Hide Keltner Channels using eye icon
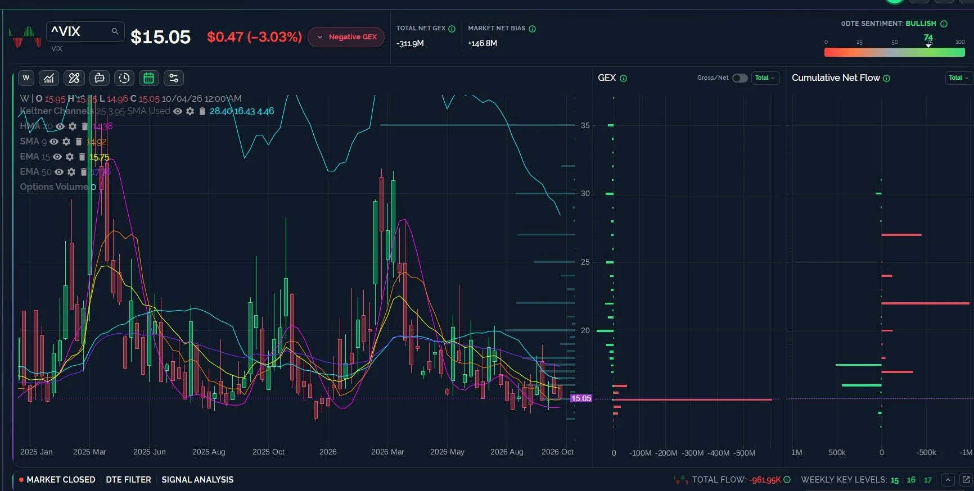 (178, 111)
